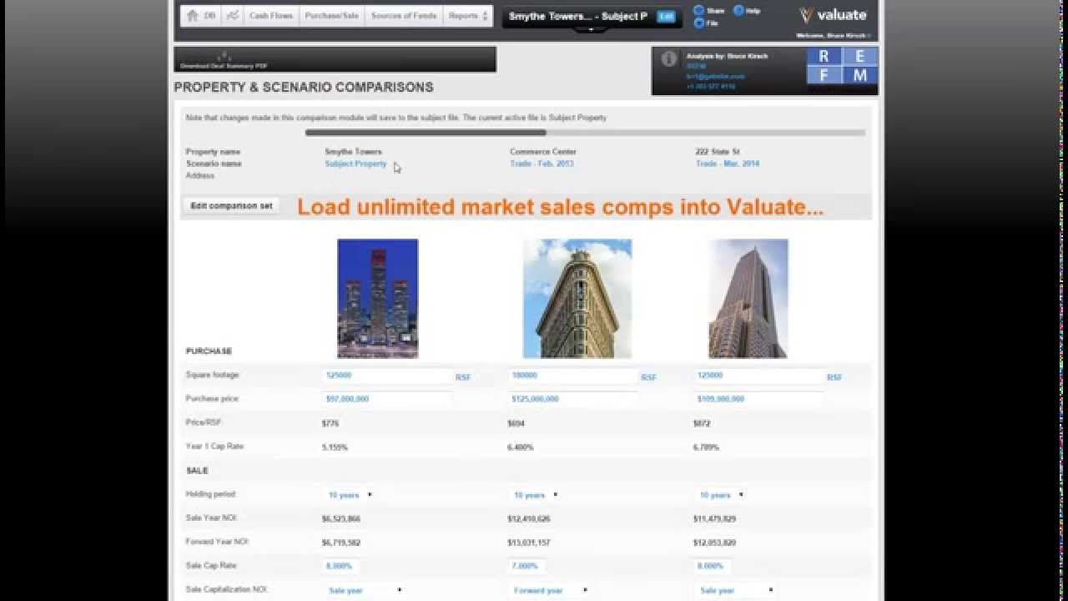Open Subject Property scenario link
This screenshot has height=601, width=1068.
(355, 164)
